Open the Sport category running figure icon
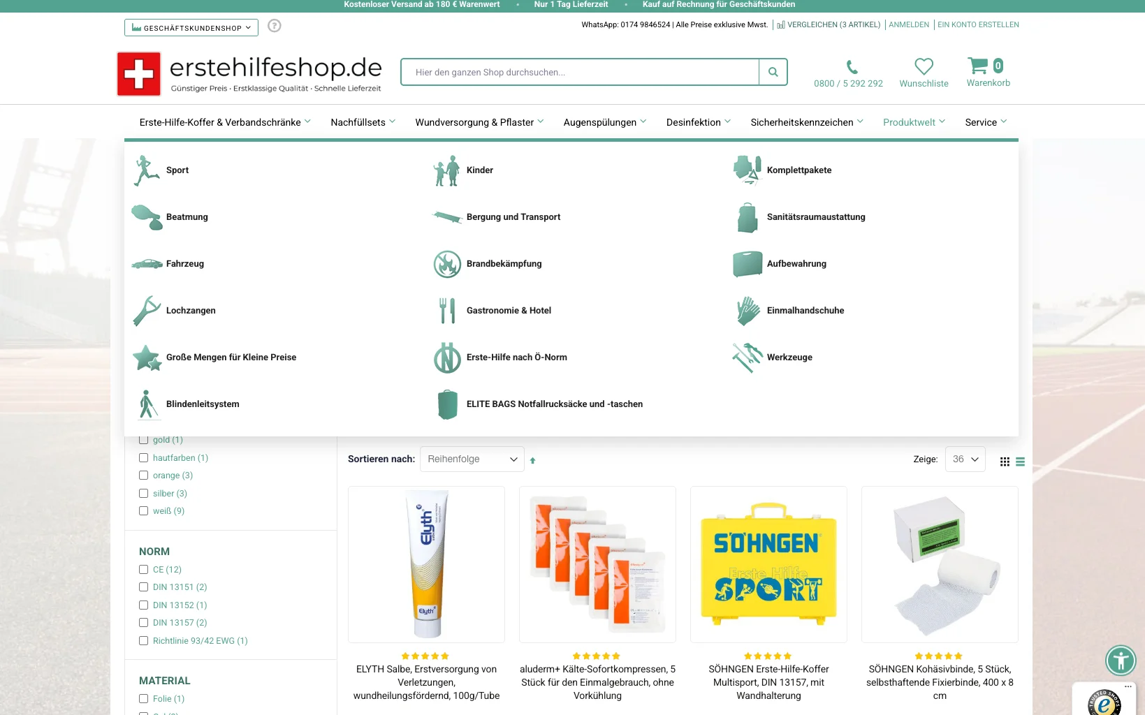This screenshot has width=1145, height=715. click(x=147, y=170)
